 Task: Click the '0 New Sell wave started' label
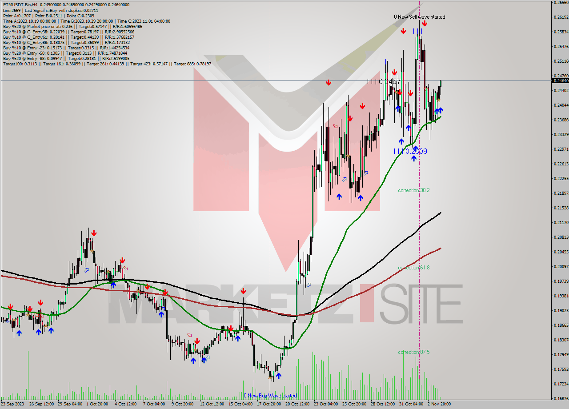click(419, 17)
